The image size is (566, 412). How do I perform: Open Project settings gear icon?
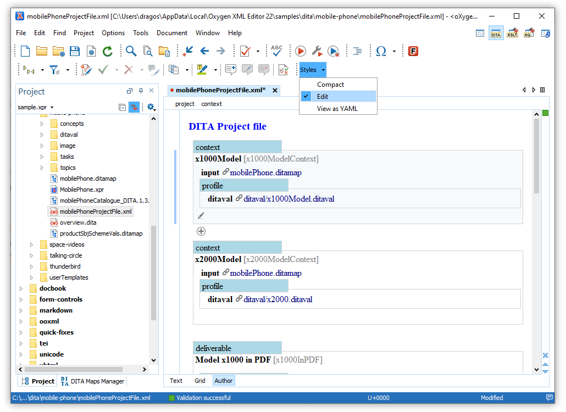tap(151, 107)
